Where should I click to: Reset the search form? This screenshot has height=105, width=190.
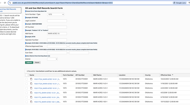(x=37, y=62)
